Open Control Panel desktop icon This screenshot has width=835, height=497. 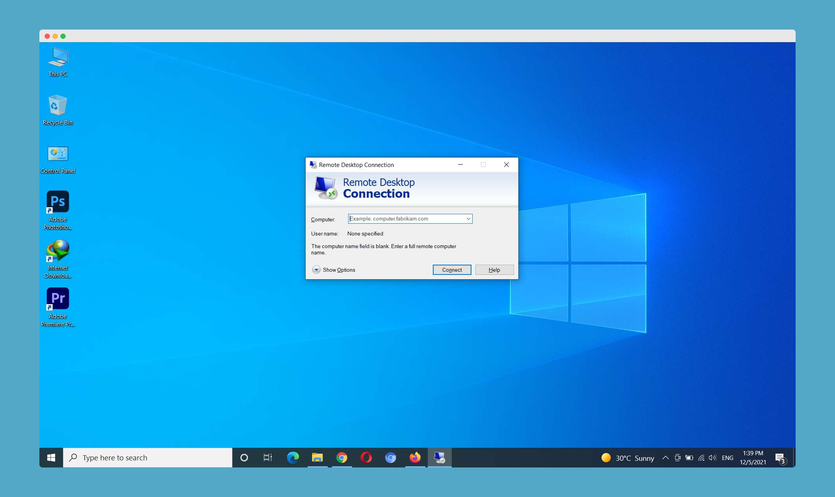(58, 159)
